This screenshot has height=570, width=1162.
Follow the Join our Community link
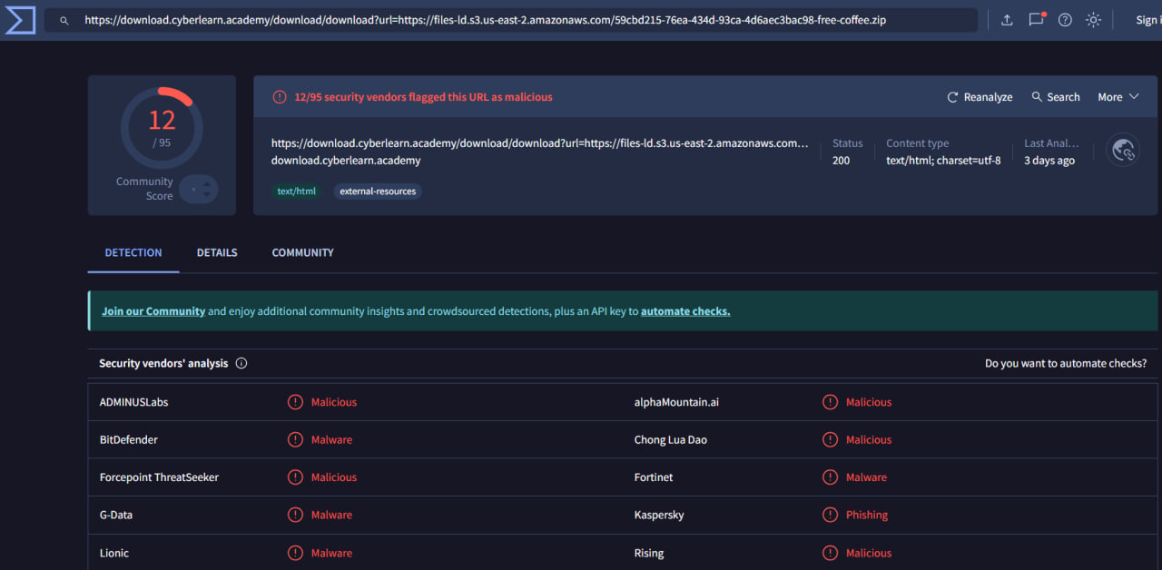pyautogui.click(x=153, y=310)
